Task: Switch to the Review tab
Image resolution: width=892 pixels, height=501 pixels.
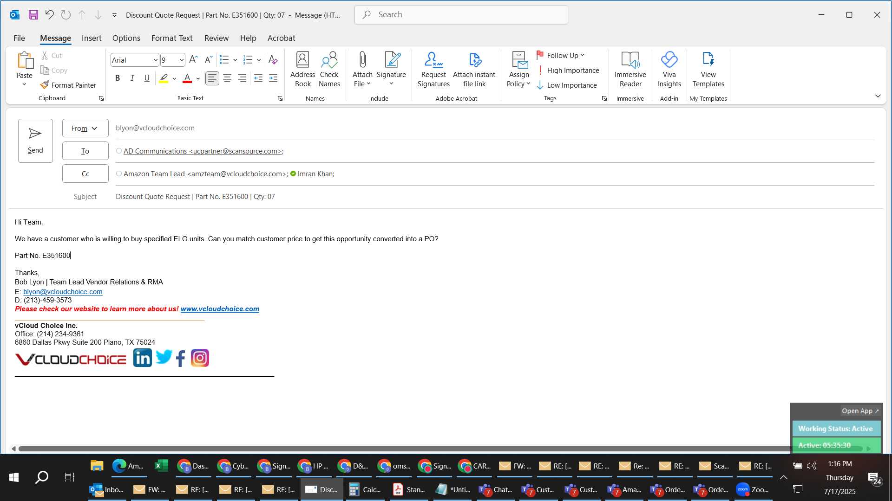Action: click(216, 38)
